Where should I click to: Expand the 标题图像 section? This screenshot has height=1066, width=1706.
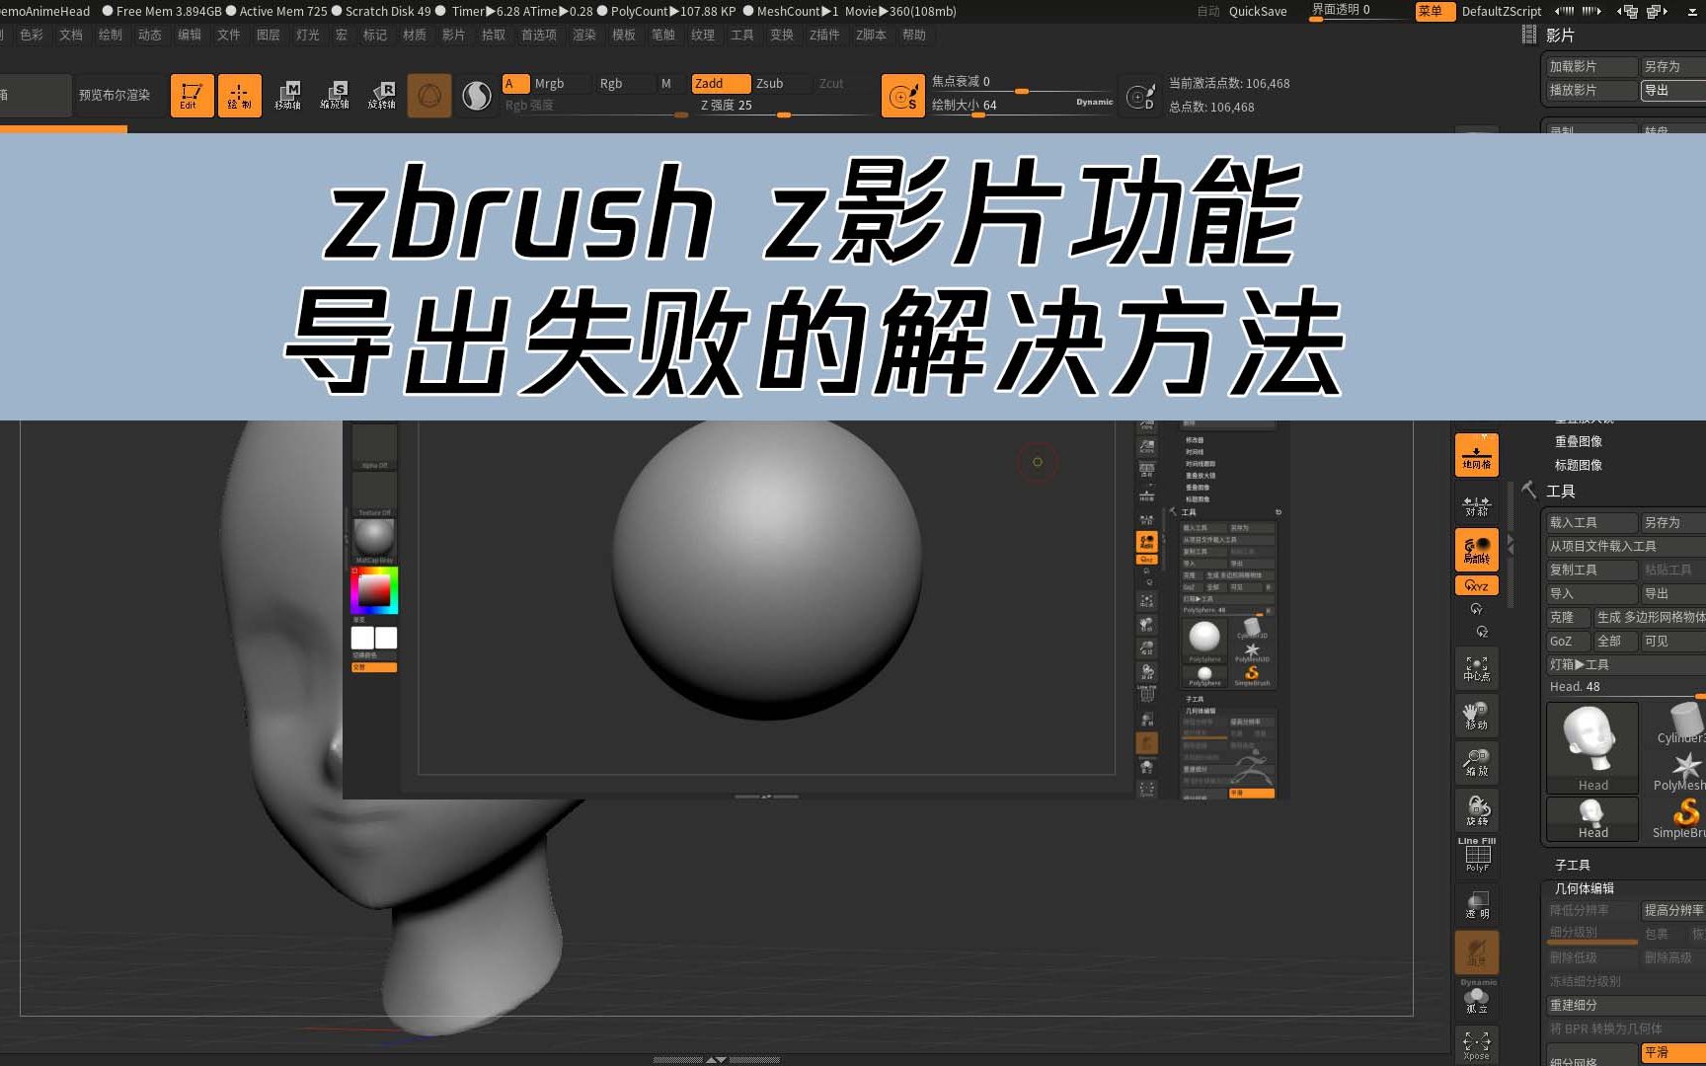(1579, 465)
